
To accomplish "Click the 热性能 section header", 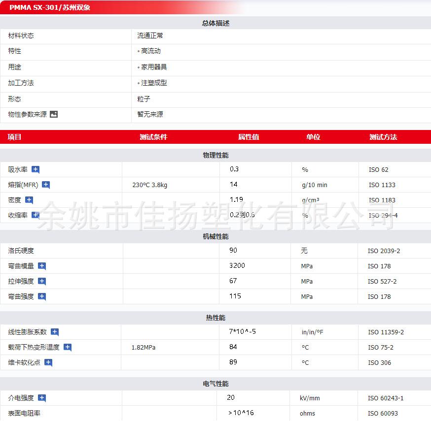I will (215, 318).
